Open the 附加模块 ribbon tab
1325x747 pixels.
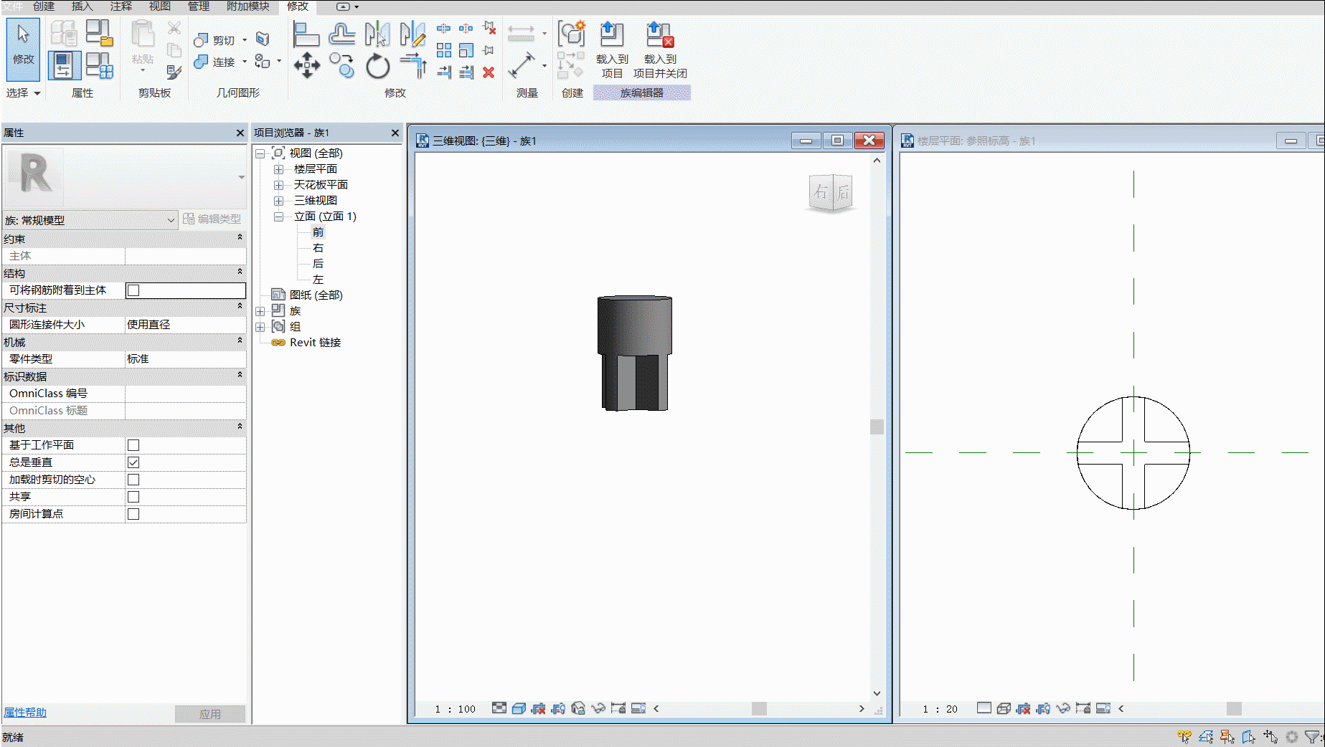tap(247, 6)
